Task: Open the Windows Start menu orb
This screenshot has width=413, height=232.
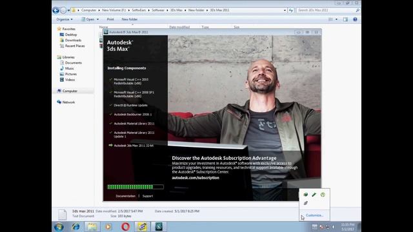Action: point(59,226)
